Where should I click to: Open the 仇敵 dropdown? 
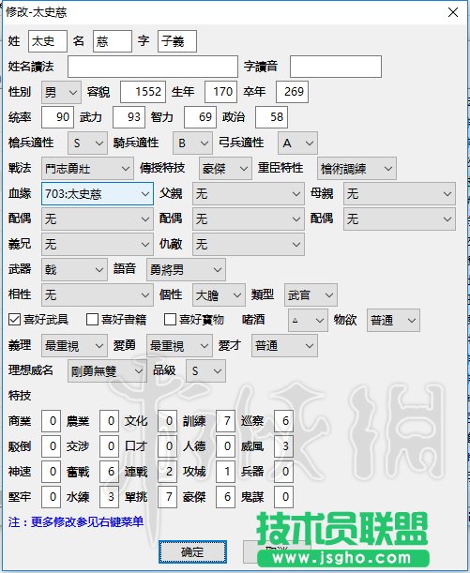[249, 244]
